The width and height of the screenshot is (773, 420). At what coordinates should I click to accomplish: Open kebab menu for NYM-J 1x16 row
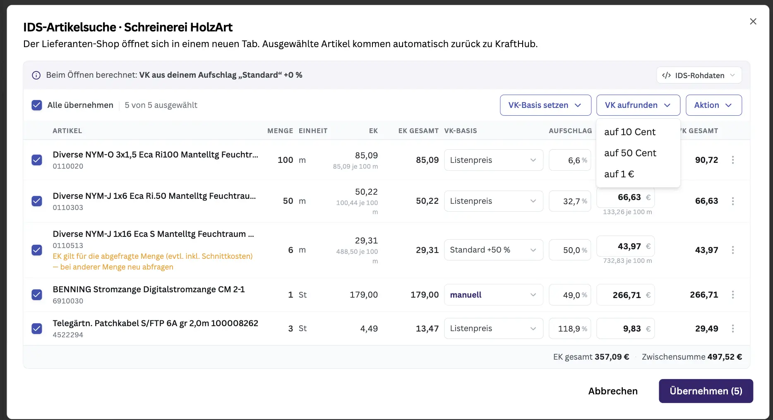733,250
